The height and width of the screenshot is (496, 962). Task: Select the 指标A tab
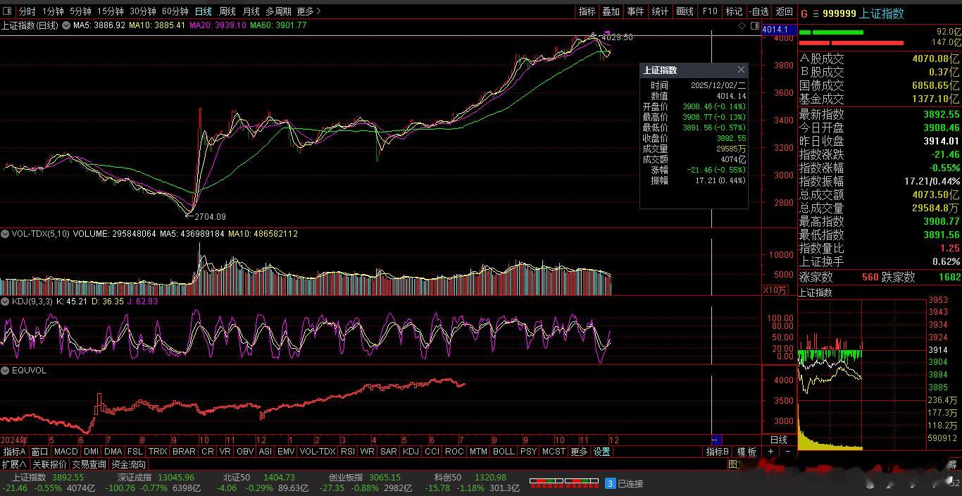[x=14, y=452]
